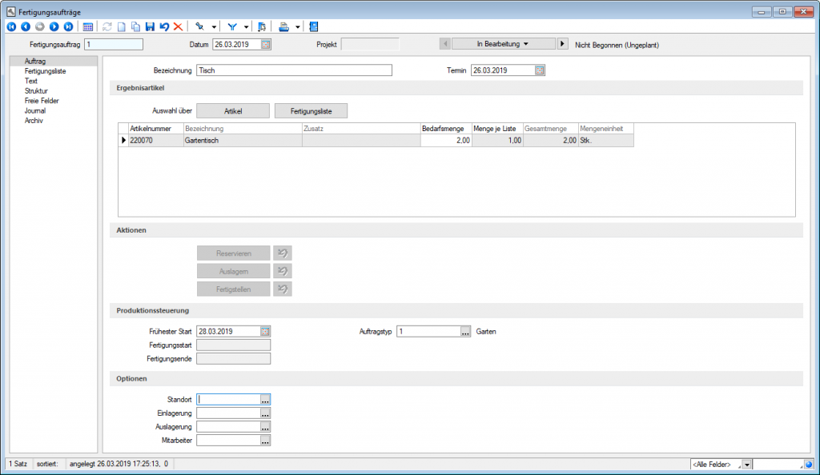Screen dimensions: 820x475
Task: Click the Fertigungsauftrag number field
Action: coord(114,45)
